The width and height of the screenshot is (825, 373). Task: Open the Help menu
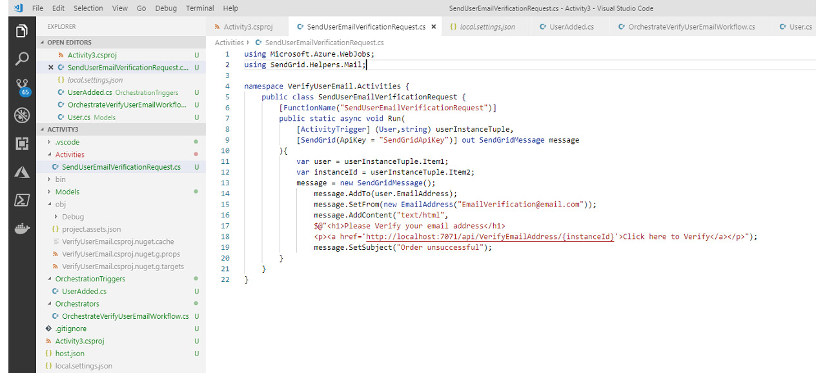pyautogui.click(x=230, y=8)
